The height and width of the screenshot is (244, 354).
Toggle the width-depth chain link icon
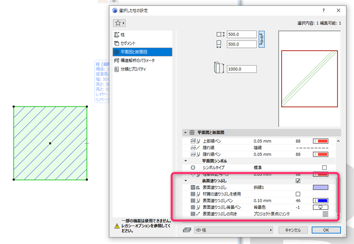[x=261, y=39]
